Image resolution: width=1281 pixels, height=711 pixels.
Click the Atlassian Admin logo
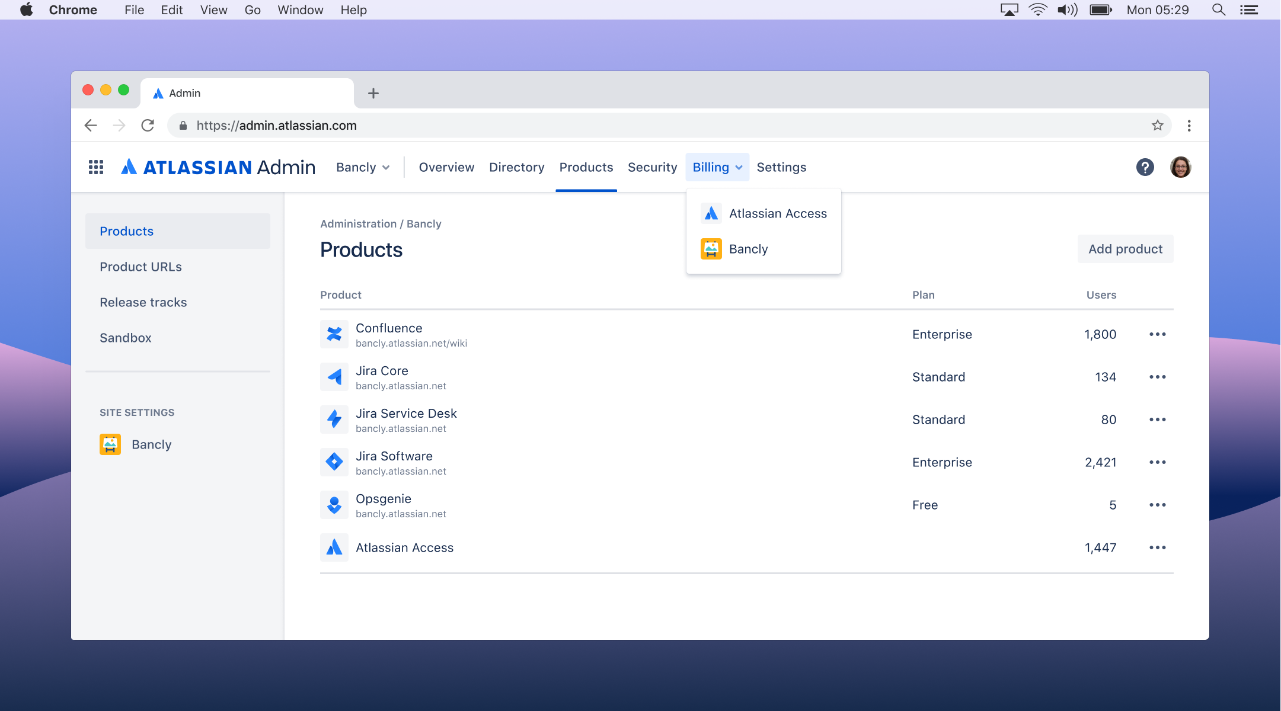click(218, 167)
